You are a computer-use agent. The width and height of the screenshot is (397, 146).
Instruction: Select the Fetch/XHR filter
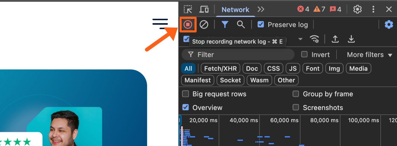click(220, 68)
